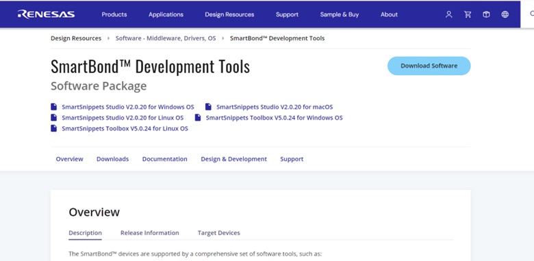
Task: Download SmartSnippets Studio V2.0.20 for Linux OS
Action: pos(123,118)
